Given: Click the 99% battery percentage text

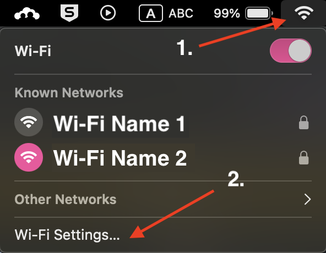Looking at the screenshot, I should click(x=227, y=14).
